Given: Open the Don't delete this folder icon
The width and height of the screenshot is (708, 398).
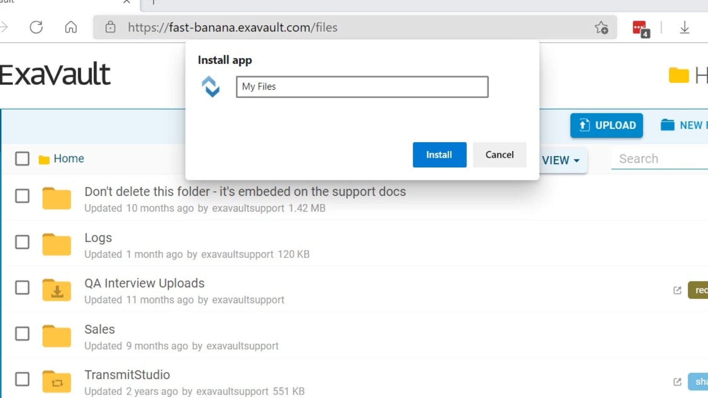Looking at the screenshot, I should pos(57,198).
